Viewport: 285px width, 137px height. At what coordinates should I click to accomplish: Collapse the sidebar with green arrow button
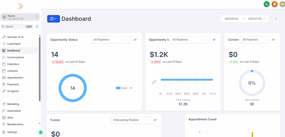click(x=41, y=132)
